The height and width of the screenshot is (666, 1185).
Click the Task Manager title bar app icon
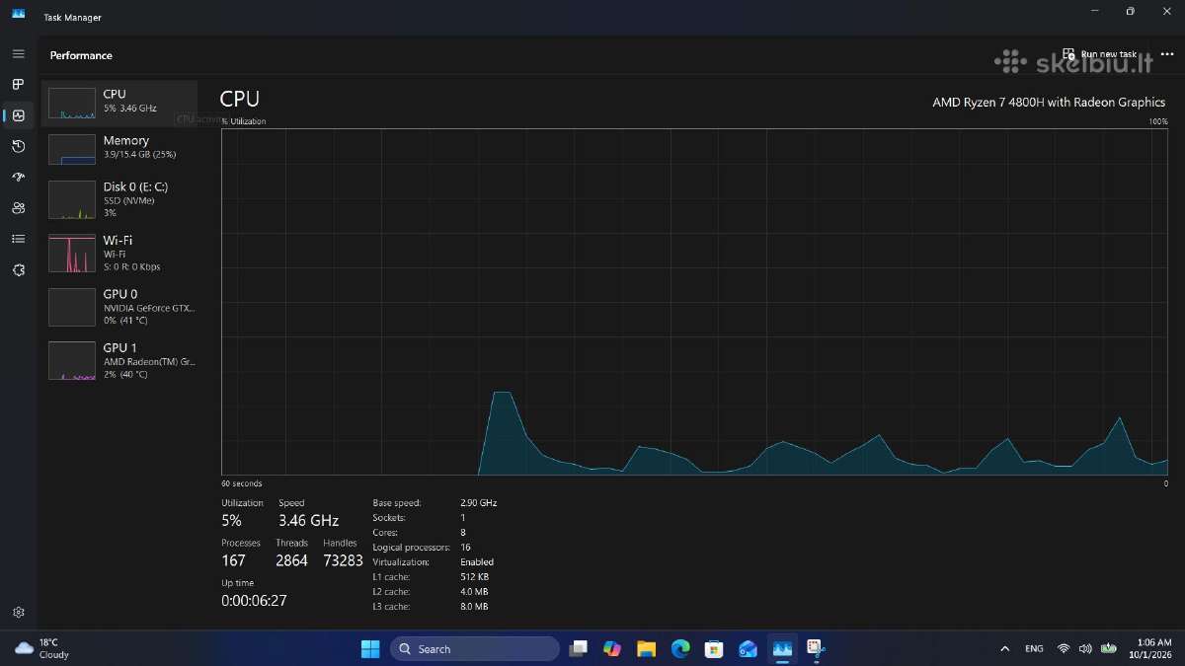[18, 14]
